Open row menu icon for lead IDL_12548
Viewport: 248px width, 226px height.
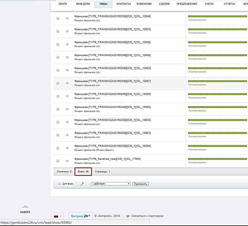click(67, 19)
